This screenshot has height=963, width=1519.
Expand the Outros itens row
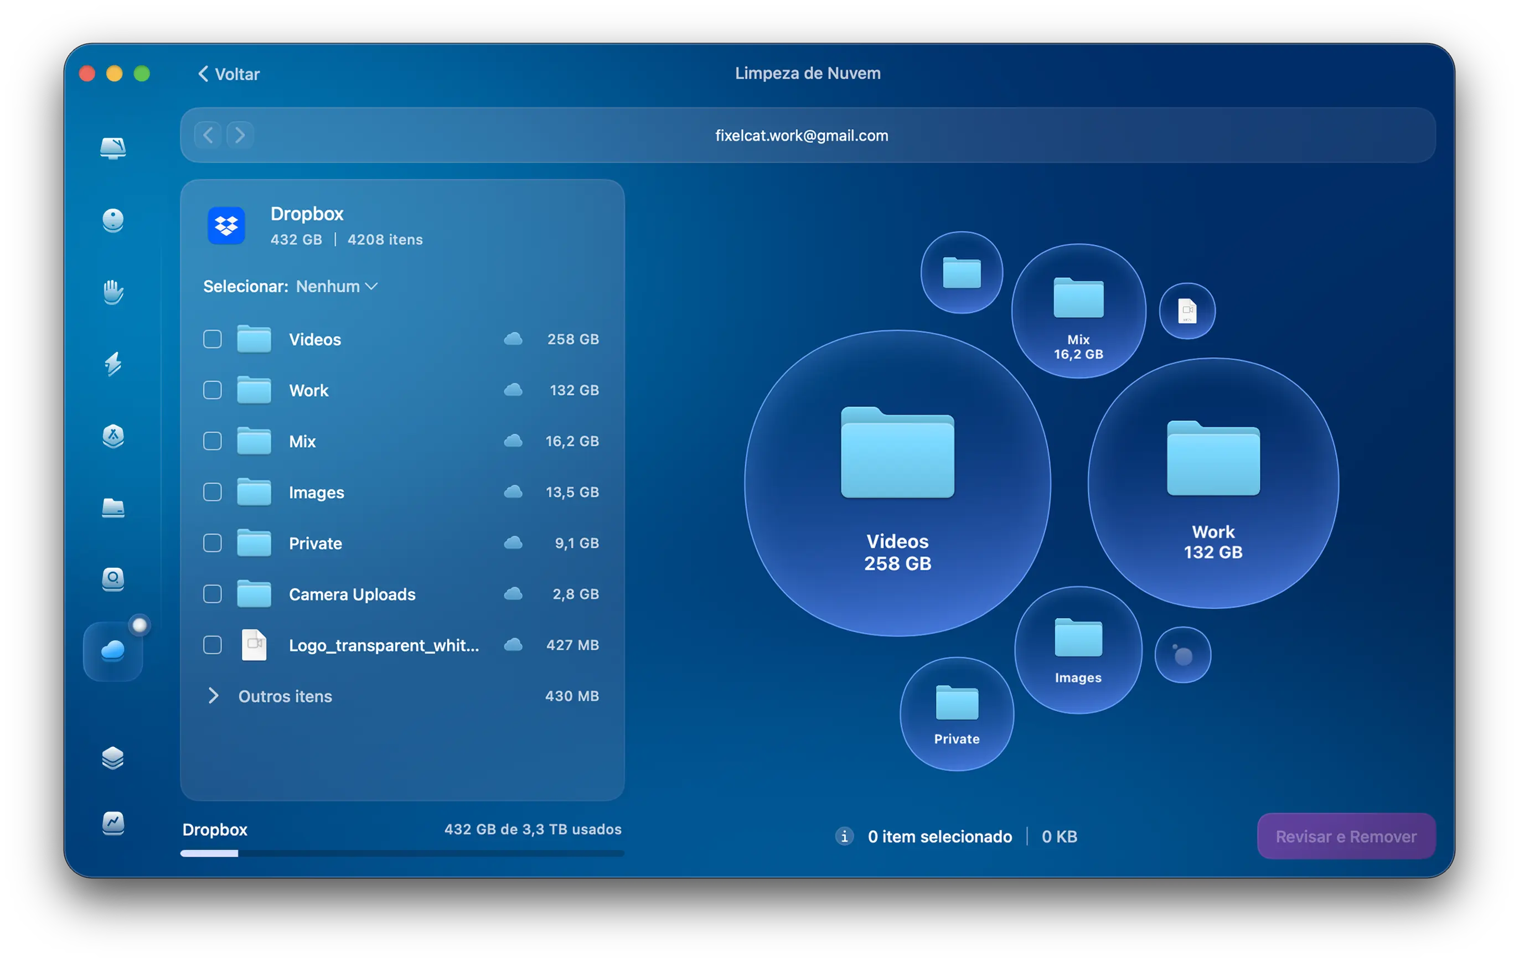(x=213, y=696)
